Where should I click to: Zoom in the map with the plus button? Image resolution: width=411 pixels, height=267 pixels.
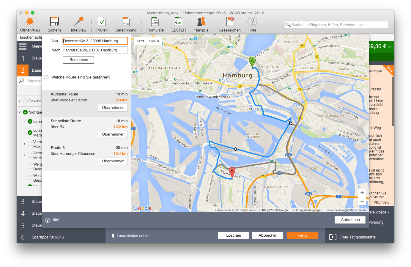(362, 193)
